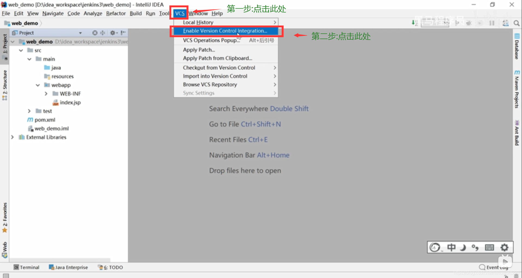
Task: Click the Project panel horizontal scrollbar
Action: click(60, 260)
